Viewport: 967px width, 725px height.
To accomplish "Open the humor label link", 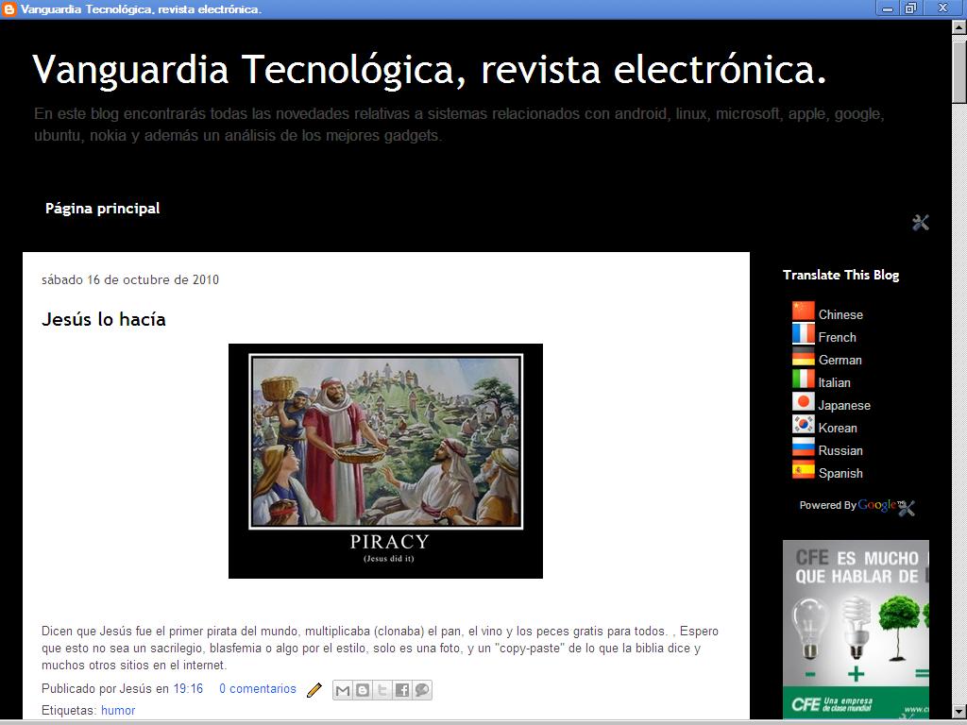I will [x=118, y=710].
